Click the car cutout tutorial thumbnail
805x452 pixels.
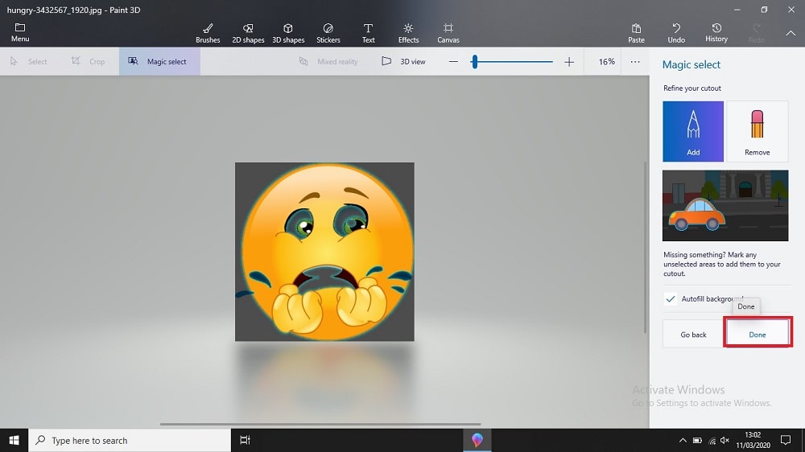[725, 206]
